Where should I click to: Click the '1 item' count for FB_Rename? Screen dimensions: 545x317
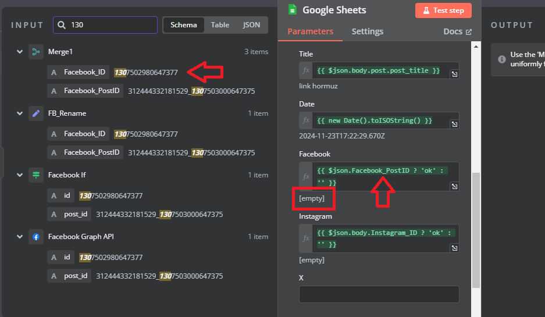point(258,113)
